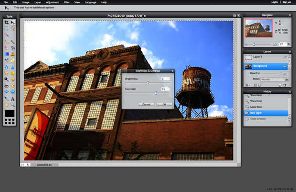The height and width of the screenshot is (192, 296).
Task: Open the View menu
Action: point(77,2)
